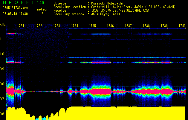Click the 1738 time marker
The width and height of the screenshot is (188, 120).
(x=146, y=25)
